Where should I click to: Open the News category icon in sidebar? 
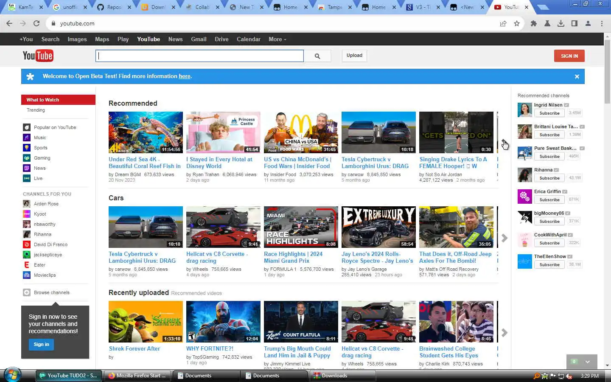point(27,168)
